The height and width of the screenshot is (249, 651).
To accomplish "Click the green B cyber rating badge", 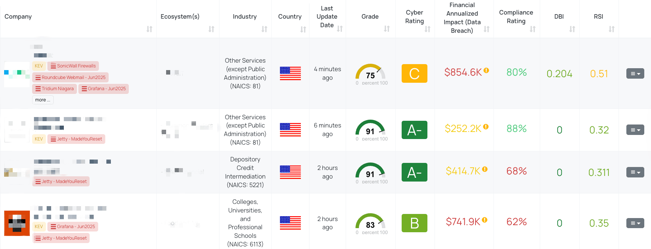I will point(414,223).
